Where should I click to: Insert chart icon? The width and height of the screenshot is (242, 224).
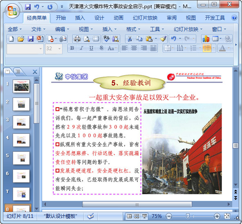pos(206,39)
